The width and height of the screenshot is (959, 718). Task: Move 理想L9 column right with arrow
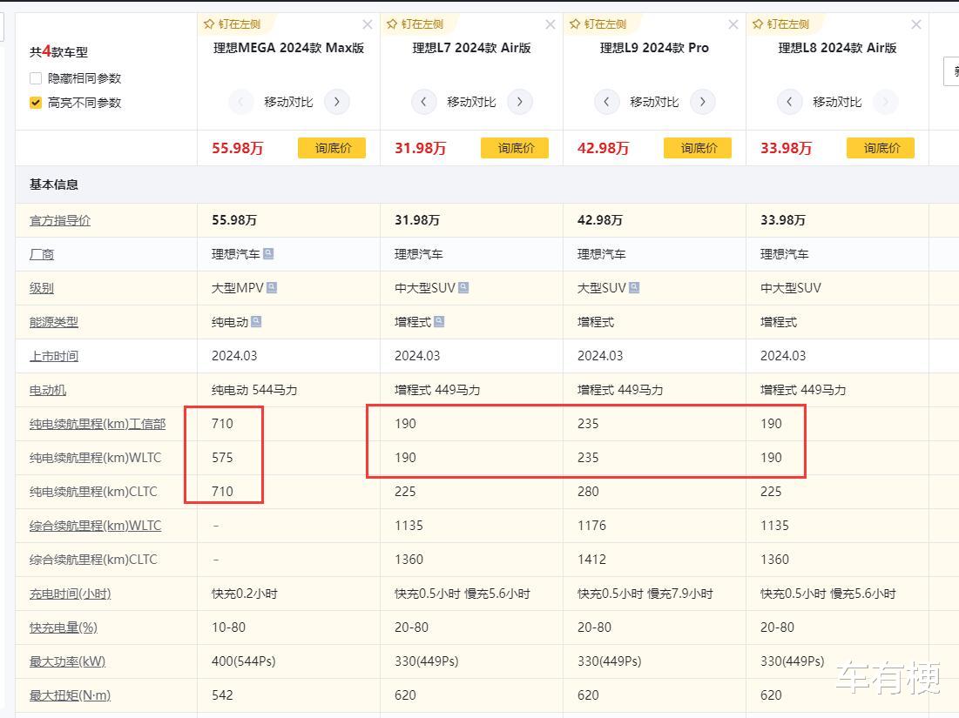(x=703, y=102)
